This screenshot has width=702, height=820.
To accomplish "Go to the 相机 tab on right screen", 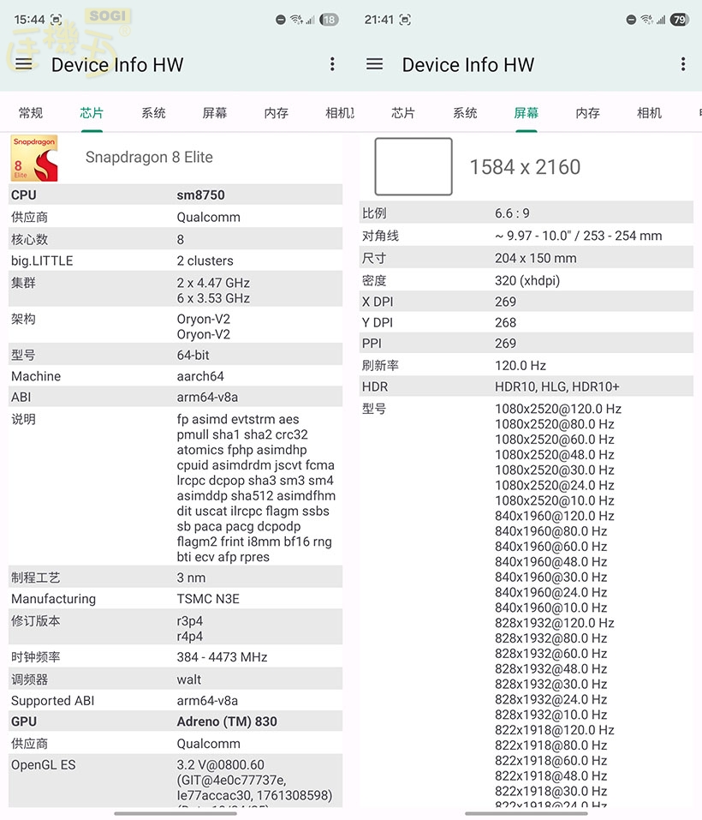I will (x=649, y=113).
